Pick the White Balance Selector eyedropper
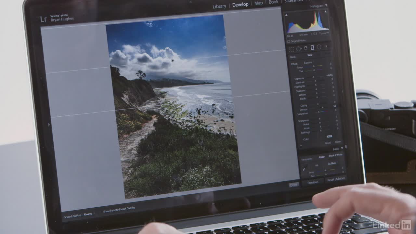Screen dimensions: 416x234 coord(304,170)
